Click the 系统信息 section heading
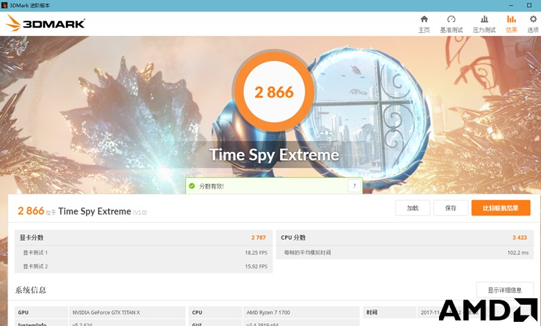 click(x=31, y=290)
